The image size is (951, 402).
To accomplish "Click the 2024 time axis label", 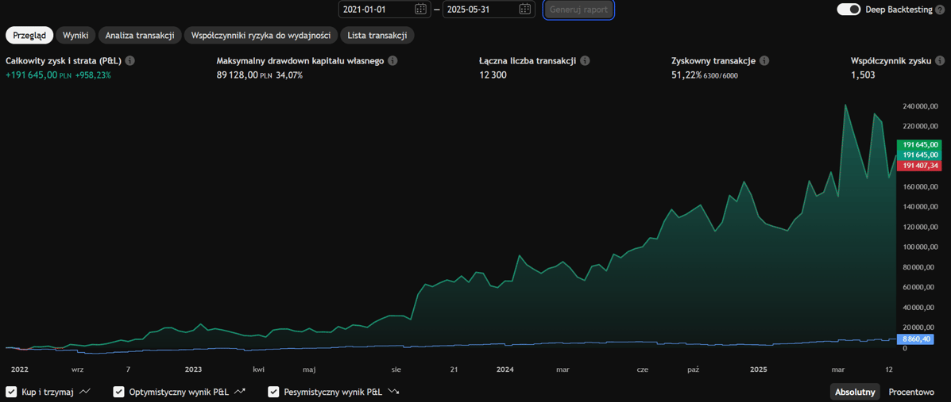I will pyautogui.click(x=504, y=369).
